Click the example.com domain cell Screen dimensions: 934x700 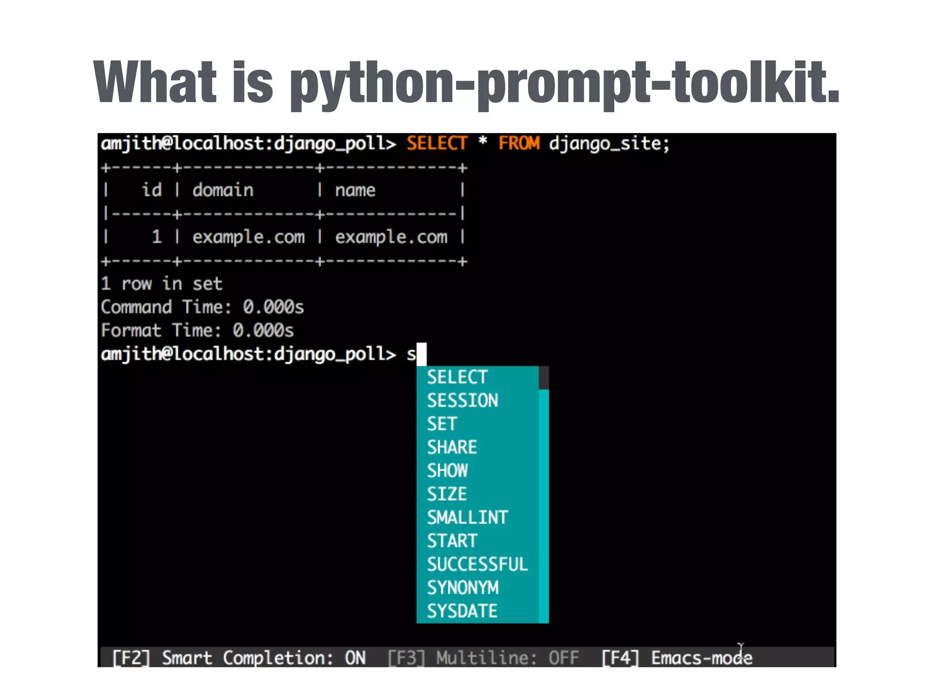(248, 237)
